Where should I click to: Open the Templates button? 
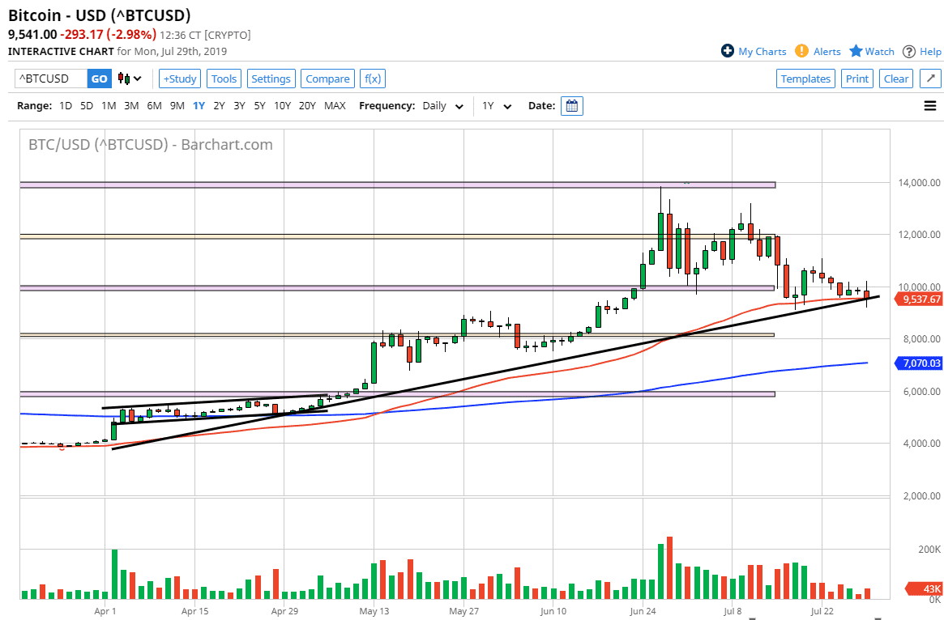(805, 79)
